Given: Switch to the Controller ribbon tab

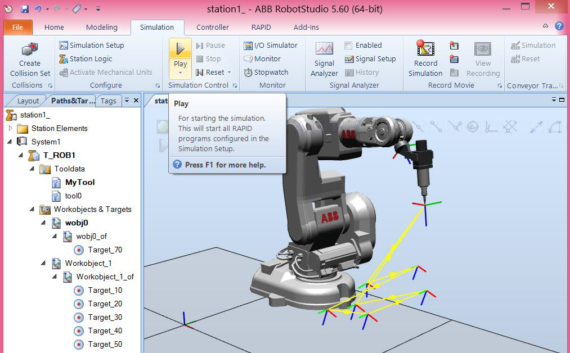Looking at the screenshot, I should tap(212, 27).
